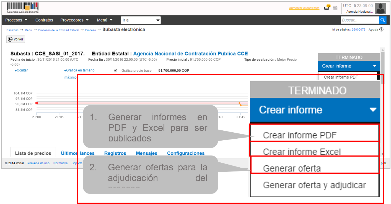Click the news document icon in header

(335, 8)
